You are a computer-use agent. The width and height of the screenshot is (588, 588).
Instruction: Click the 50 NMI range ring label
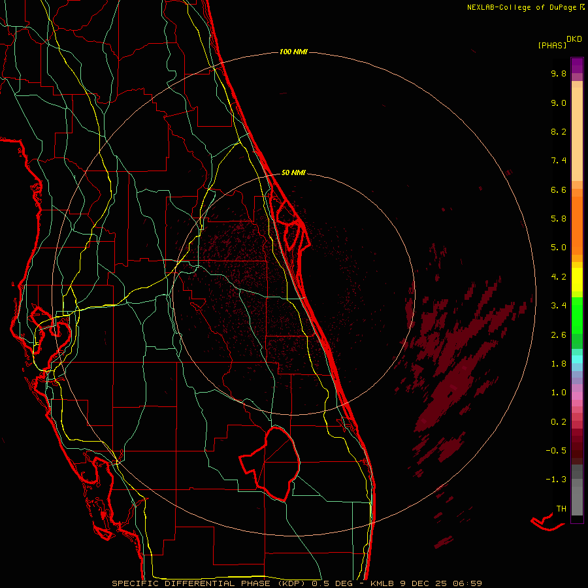[x=293, y=172]
